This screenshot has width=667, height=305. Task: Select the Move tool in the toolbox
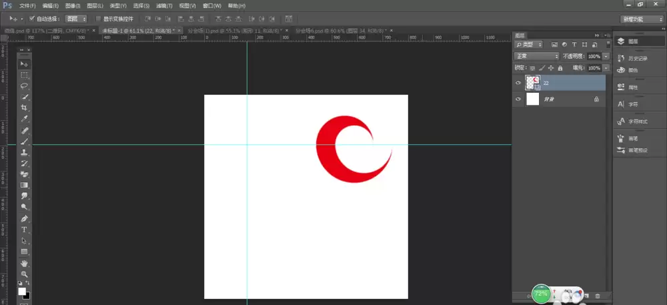click(24, 64)
